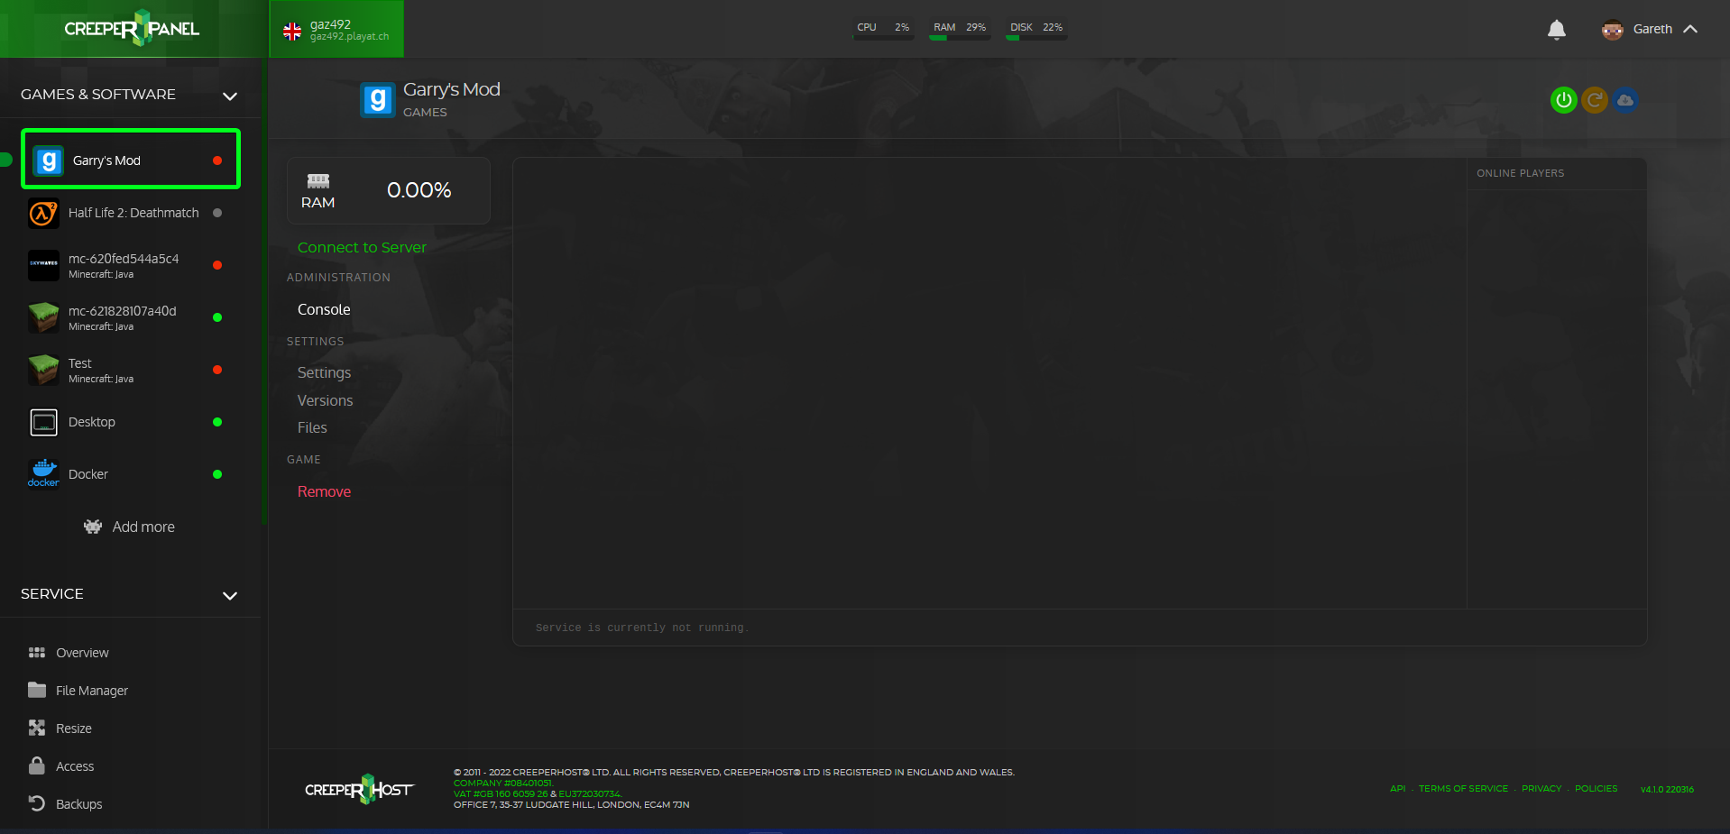Click the mc-620fed544a5c4 server icon
Viewport: 1730px width, 834px height.
click(43, 265)
